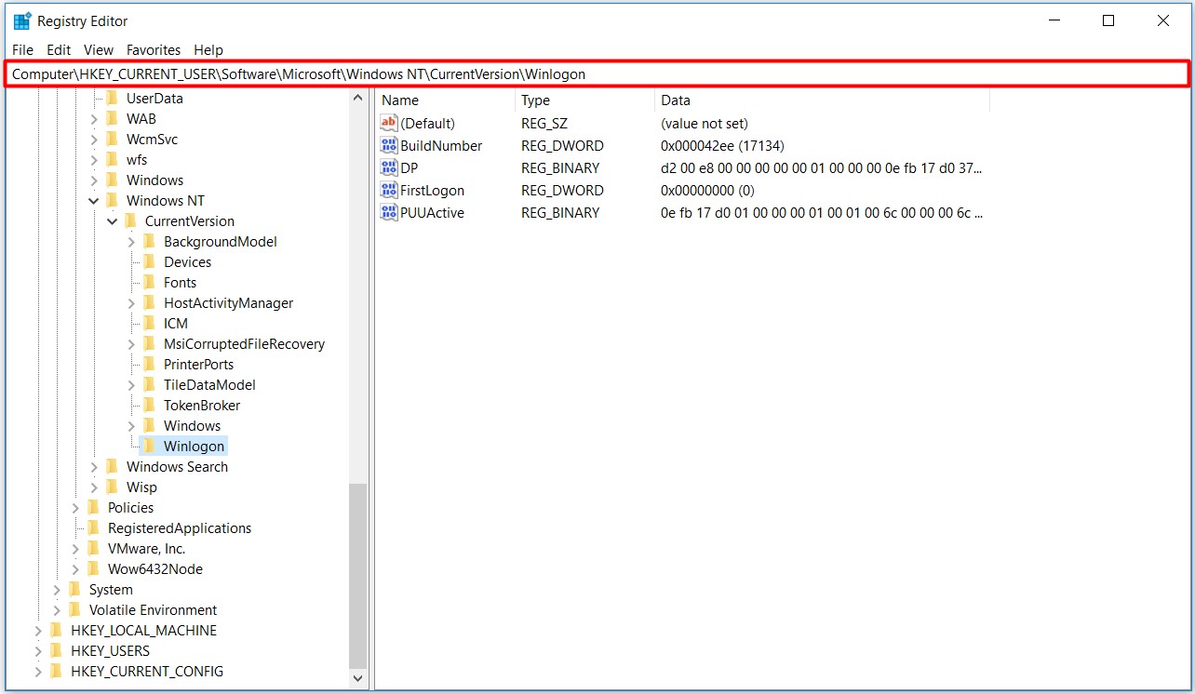Click the (value not set) data cell
This screenshot has height=694, width=1195.
point(704,123)
